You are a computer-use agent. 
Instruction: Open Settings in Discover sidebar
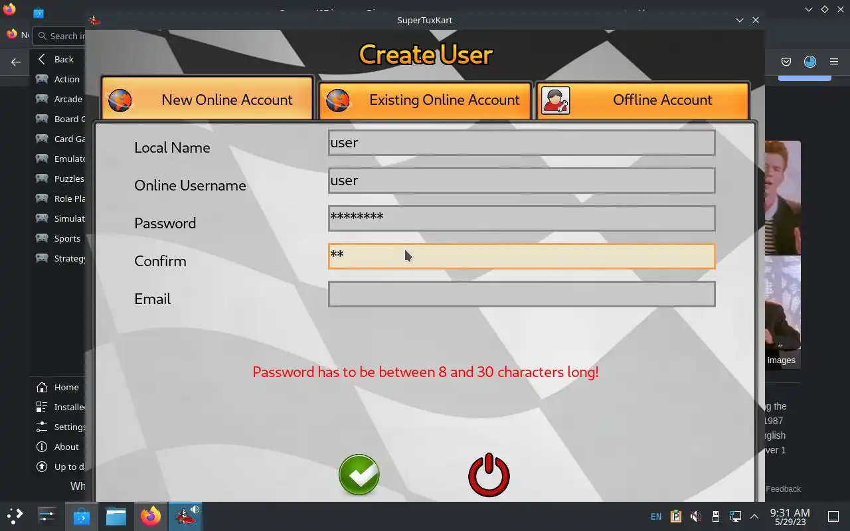point(58,427)
